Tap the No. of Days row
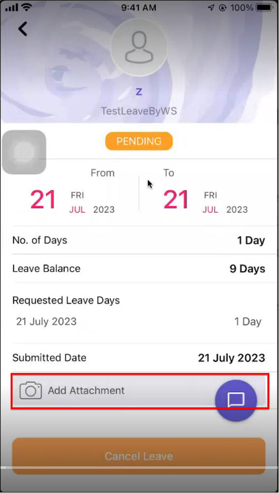The height and width of the screenshot is (493, 279). tap(139, 241)
